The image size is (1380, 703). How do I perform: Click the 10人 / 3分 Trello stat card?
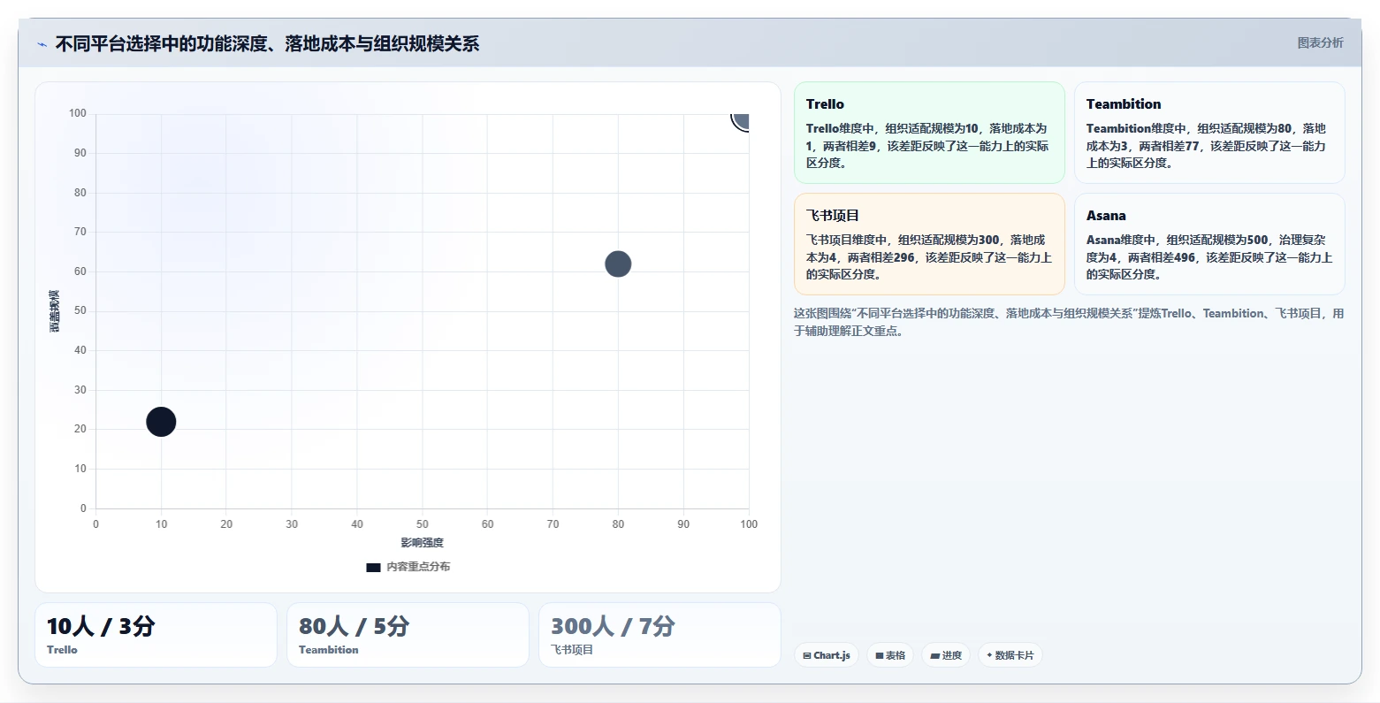pyautogui.click(x=156, y=635)
